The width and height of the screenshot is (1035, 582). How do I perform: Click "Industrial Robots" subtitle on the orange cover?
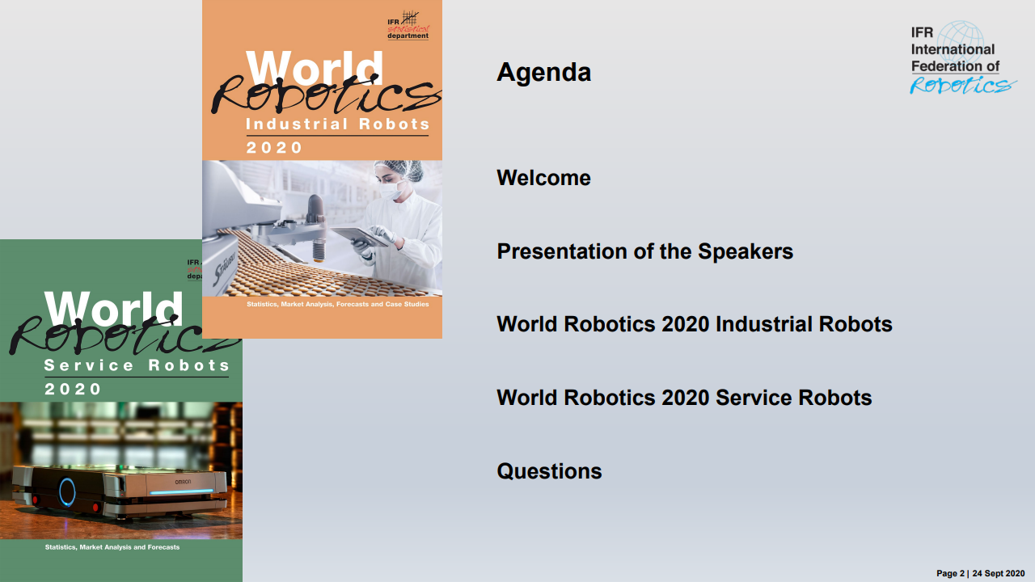[338, 124]
